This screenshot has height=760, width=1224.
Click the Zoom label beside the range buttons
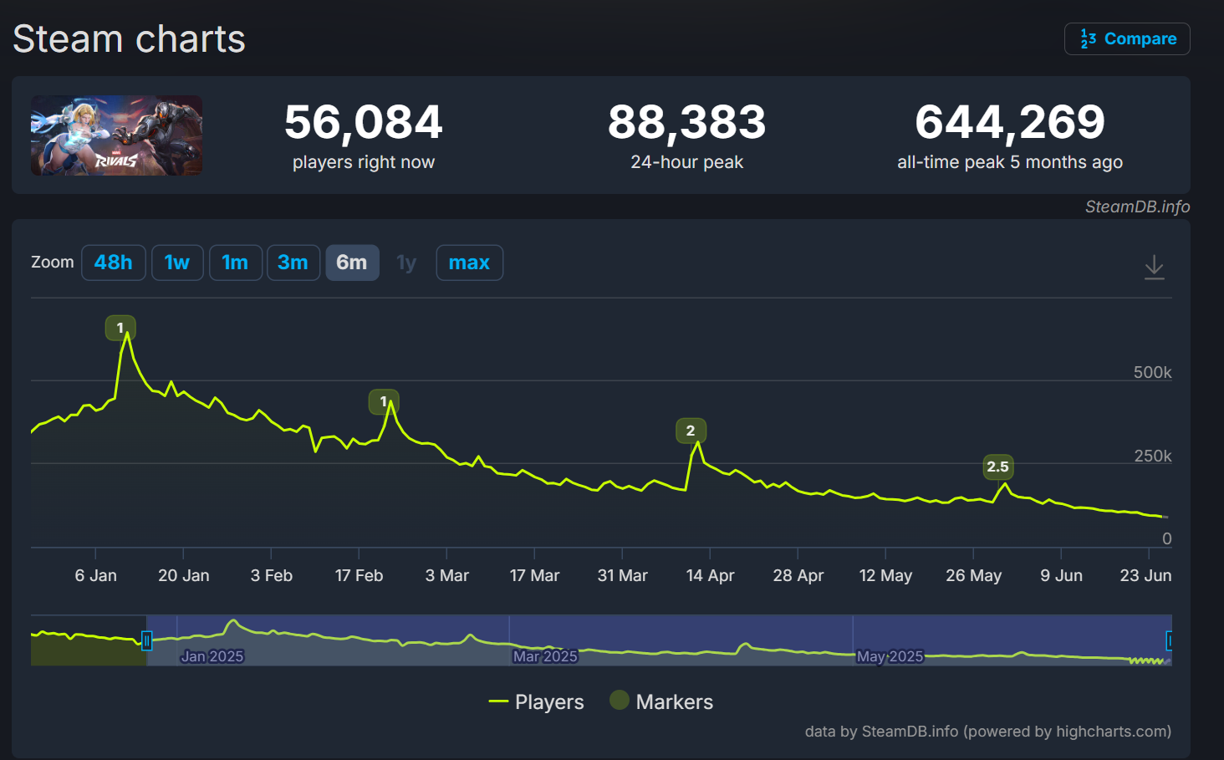[x=52, y=263]
